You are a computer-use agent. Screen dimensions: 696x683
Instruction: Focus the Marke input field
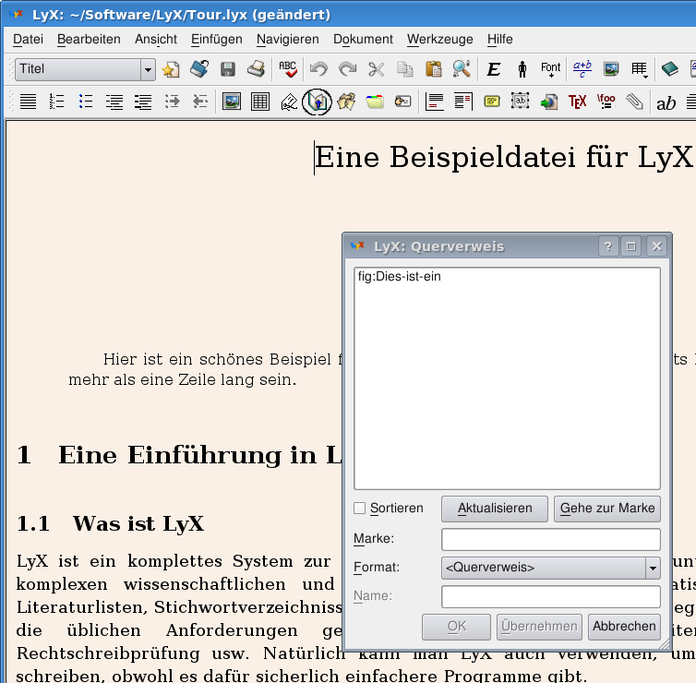point(551,539)
